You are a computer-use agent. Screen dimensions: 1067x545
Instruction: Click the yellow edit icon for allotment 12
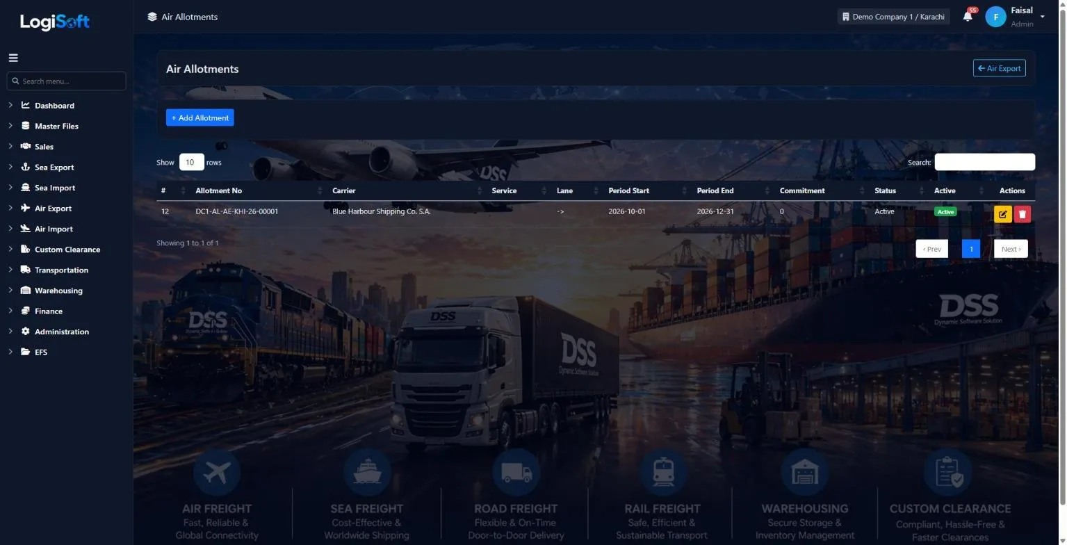pos(1002,214)
